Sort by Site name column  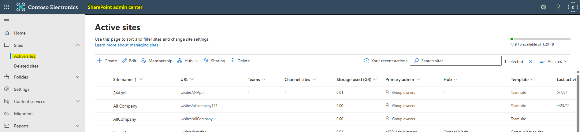pos(128,79)
